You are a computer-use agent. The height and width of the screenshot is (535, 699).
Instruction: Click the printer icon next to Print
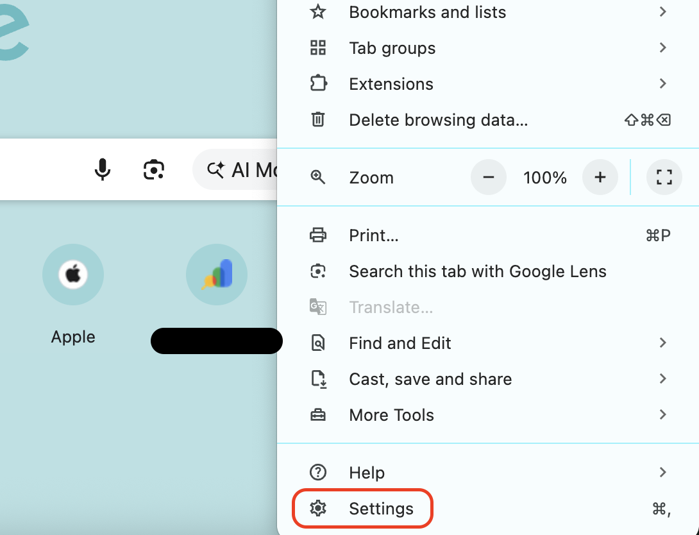click(318, 235)
